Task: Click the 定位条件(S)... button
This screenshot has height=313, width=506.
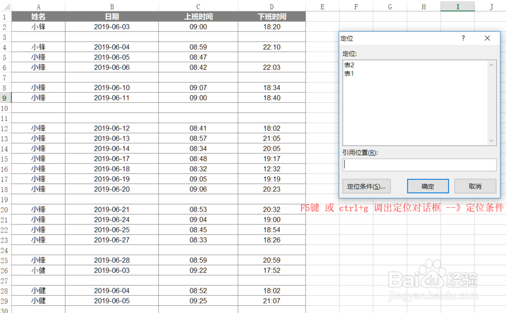Action: click(366, 186)
